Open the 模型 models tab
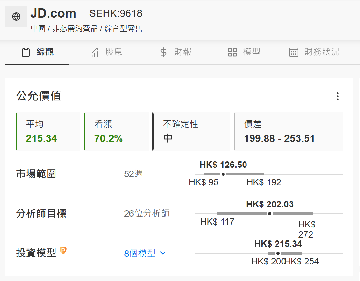Screen dimensions: 360x281 coord(244,52)
